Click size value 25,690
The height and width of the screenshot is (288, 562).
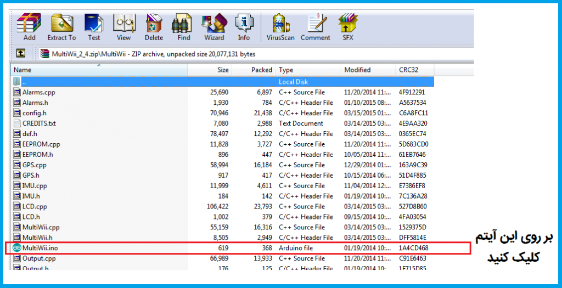220,92
